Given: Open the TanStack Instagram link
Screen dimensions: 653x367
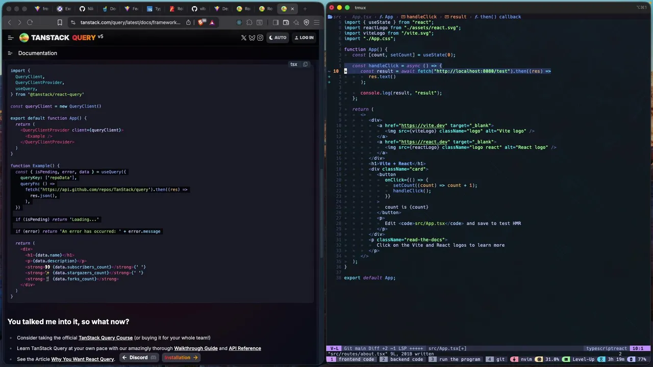Looking at the screenshot, I should click(260, 38).
